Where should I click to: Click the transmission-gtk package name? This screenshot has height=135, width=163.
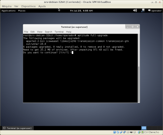[x=117, y=41]
